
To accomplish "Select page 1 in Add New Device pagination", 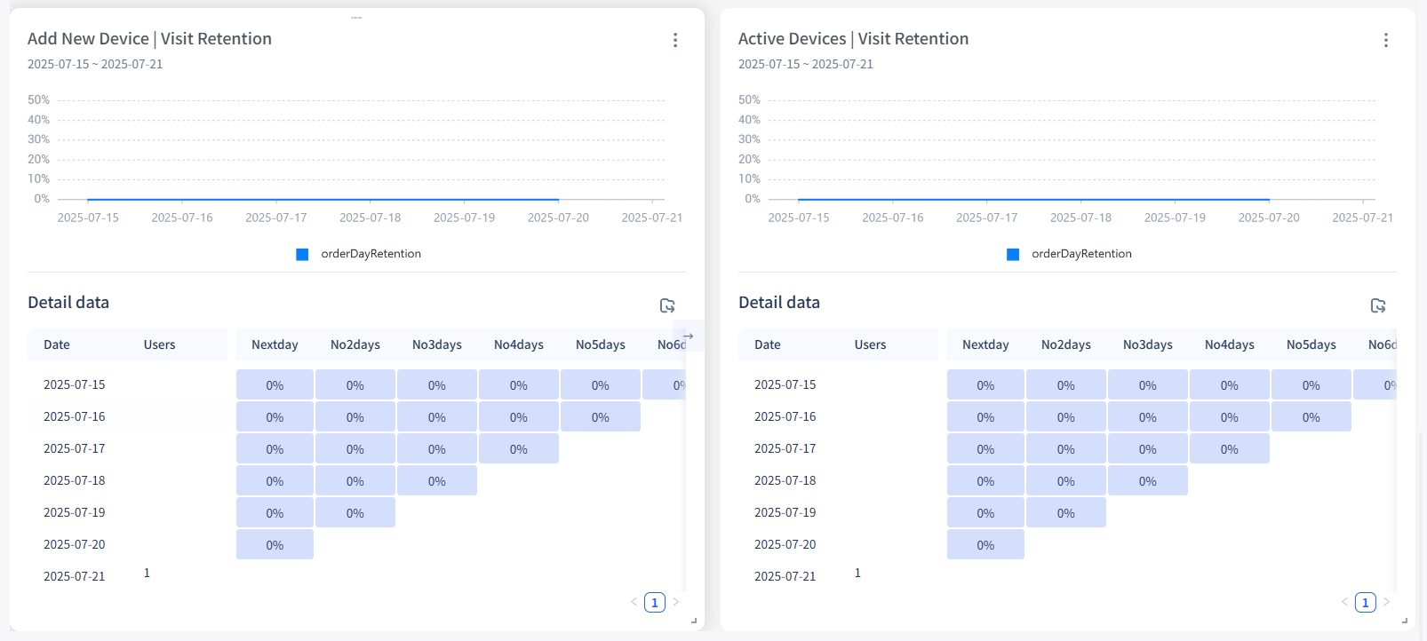I will (x=655, y=603).
